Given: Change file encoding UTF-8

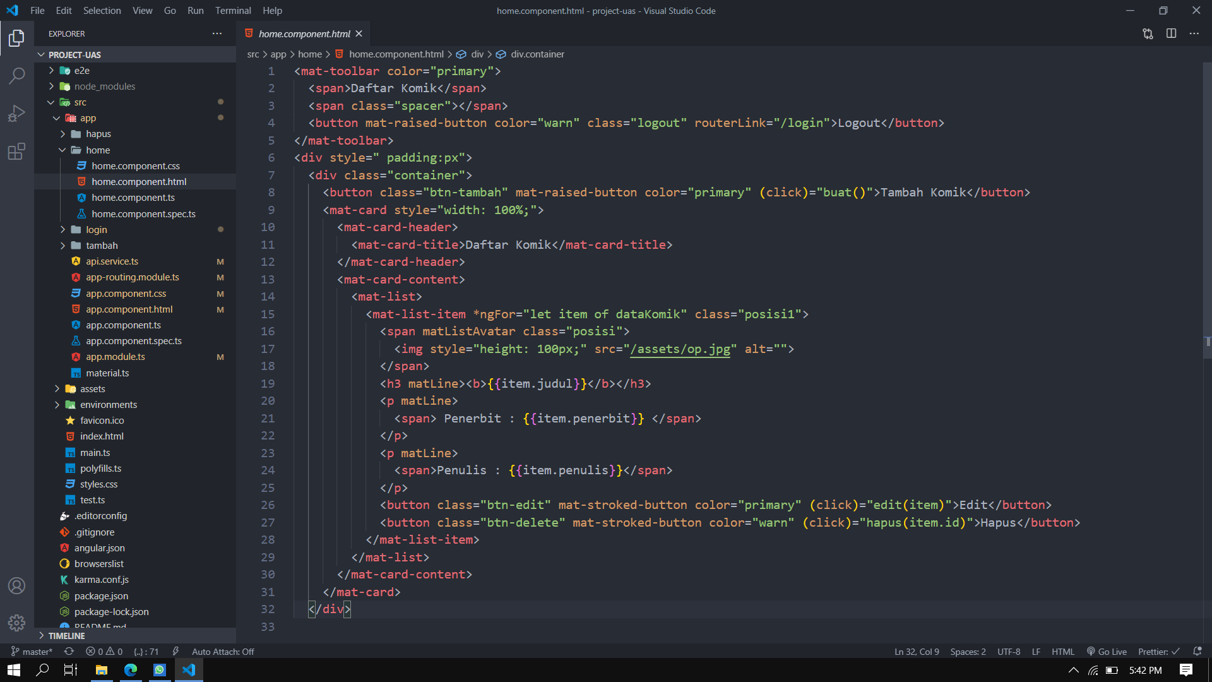Looking at the screenshot, I should (x=1008, y=651).
